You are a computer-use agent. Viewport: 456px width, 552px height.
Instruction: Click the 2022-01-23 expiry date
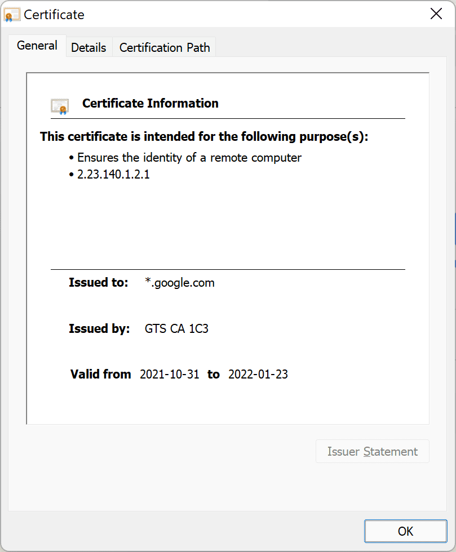pos(258,374)
